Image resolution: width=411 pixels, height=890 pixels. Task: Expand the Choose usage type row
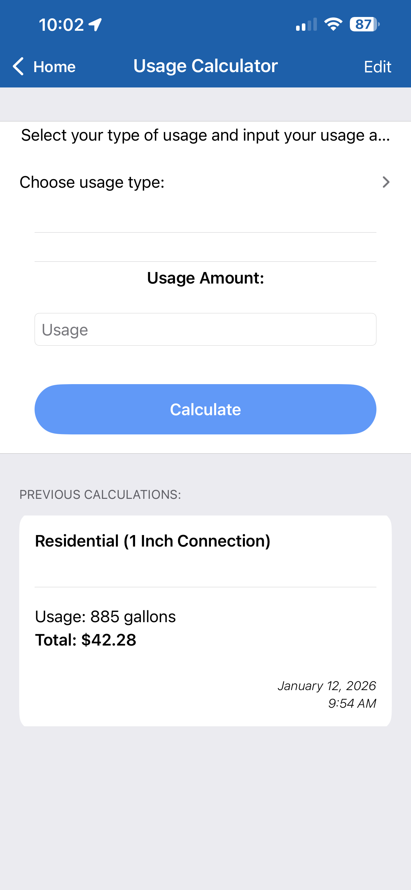205,182
